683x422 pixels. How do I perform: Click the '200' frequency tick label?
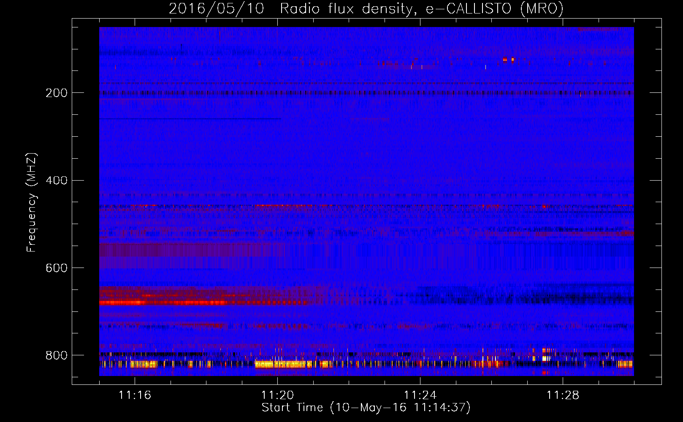click(57, 93)
